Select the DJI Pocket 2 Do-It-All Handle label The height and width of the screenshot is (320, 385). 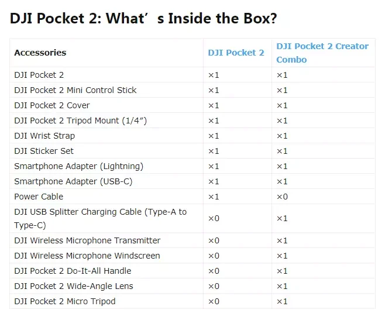(73, 271)
